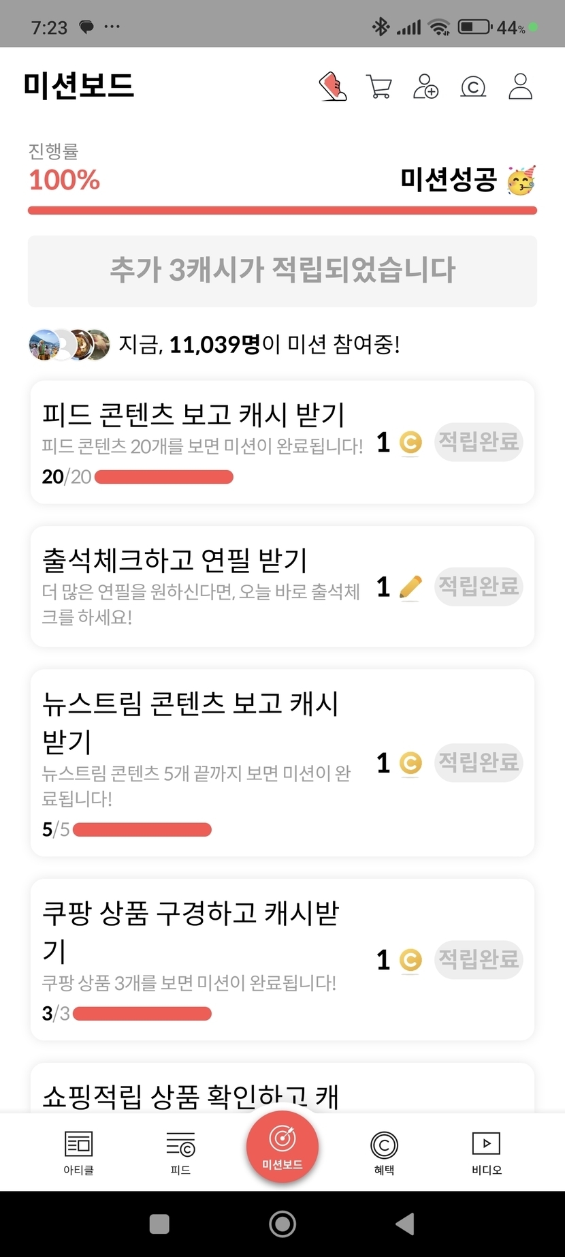Open the 혜택 tab
Viewport: 565px width, 1257px height.
pyautogui.click(x=384, y=1153)
